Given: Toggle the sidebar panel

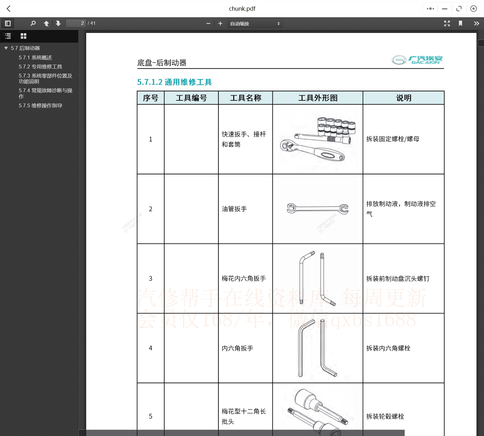Looking at the screenshot, I should click(x=8, y=23).
